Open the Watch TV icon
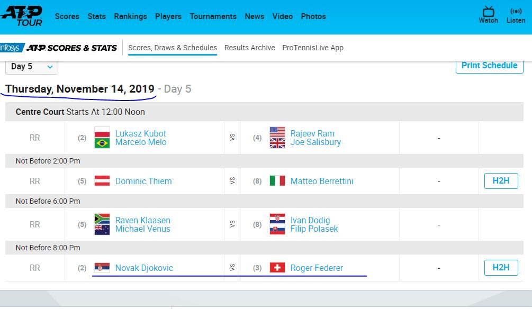 (488, 15)
